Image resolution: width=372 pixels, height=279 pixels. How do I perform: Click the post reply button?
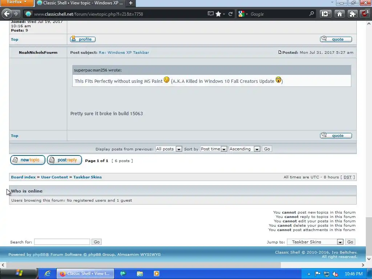pyautogui.click(x=64, y=160)
